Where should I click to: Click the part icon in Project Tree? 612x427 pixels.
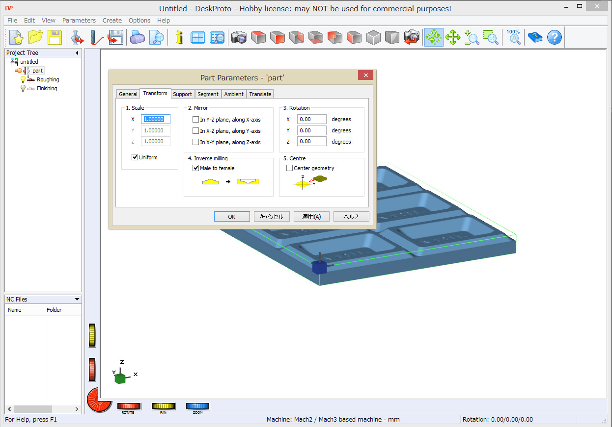[27, 71]
